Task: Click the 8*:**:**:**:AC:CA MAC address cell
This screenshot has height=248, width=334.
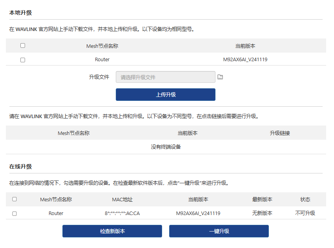Action: click(x=122, y=213)
